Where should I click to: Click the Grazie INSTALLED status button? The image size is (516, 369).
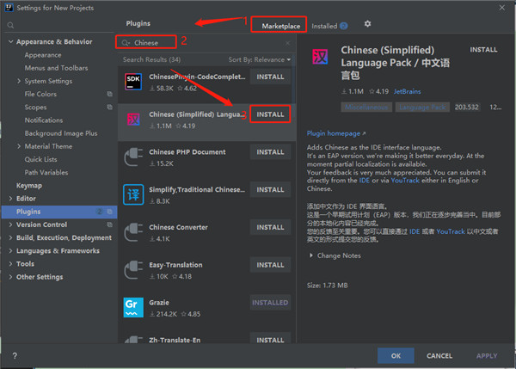click(270, 303)
